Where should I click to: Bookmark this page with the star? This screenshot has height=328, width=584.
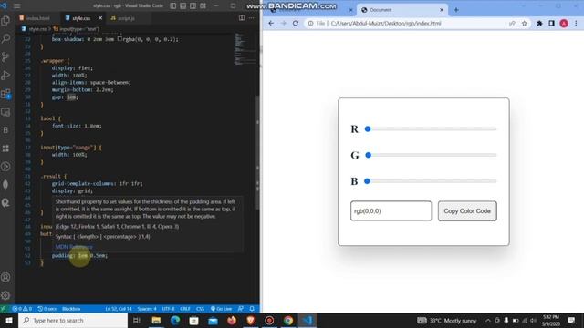coord(525,23)
